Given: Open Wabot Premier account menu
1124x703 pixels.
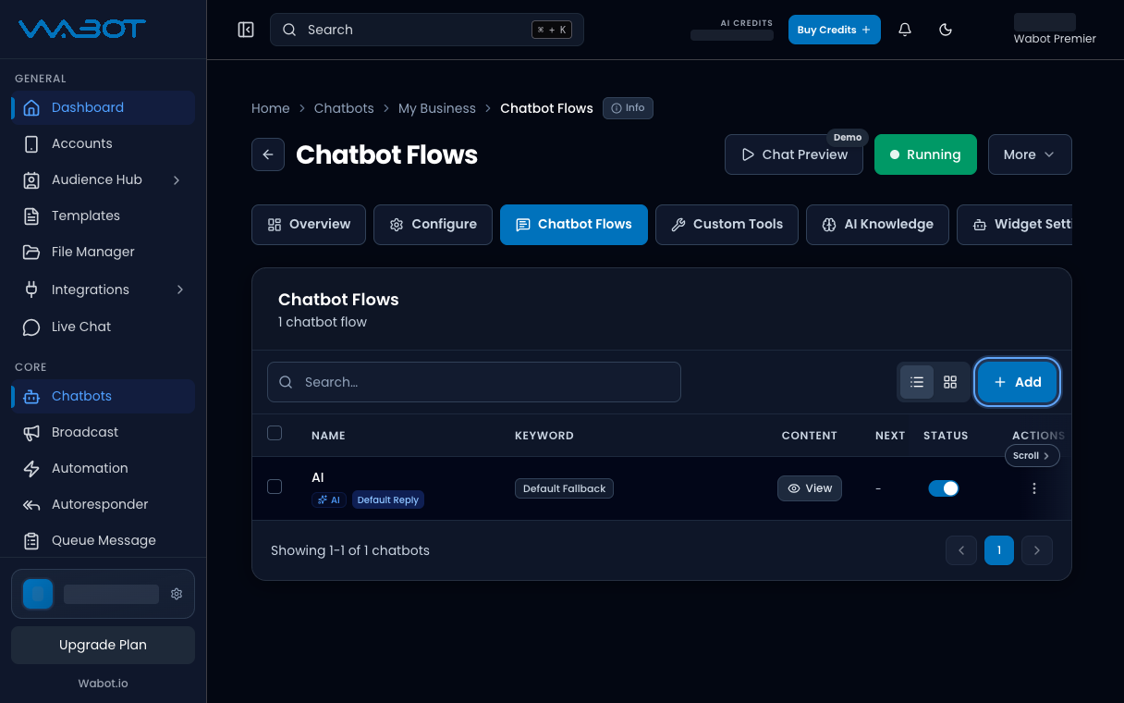Looking at the screenshot, I should tap(1055, 30).
